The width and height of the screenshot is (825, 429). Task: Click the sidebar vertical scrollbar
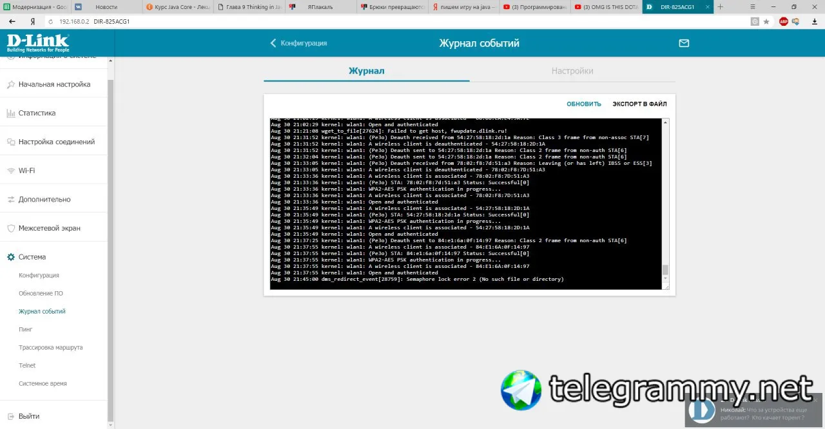110,250
